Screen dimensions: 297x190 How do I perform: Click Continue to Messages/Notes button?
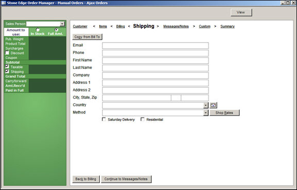click(x=126, y=179)
